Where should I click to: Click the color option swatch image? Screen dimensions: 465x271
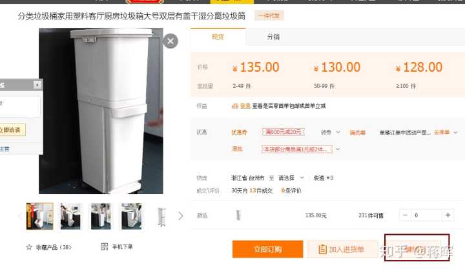tap(238, 215)
